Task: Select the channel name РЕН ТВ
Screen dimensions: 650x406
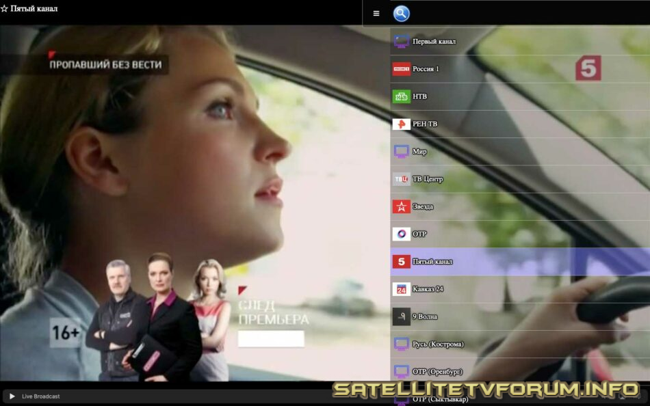Action: [x=425, y=124]
